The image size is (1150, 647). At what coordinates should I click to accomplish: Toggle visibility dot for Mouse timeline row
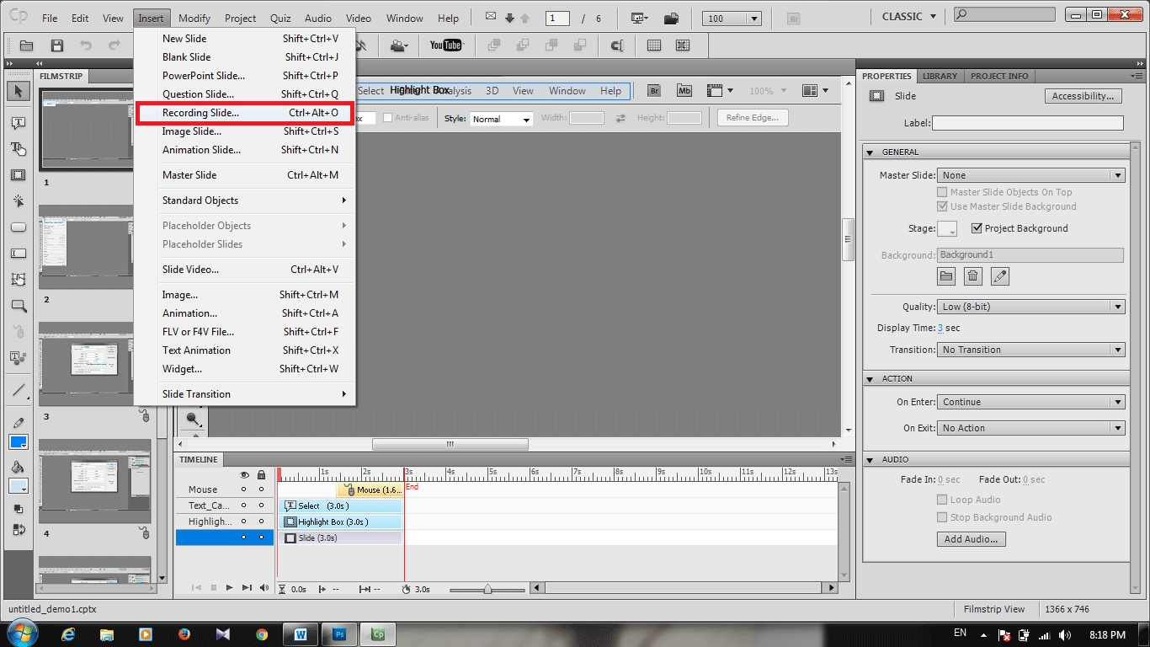[244, 489]
